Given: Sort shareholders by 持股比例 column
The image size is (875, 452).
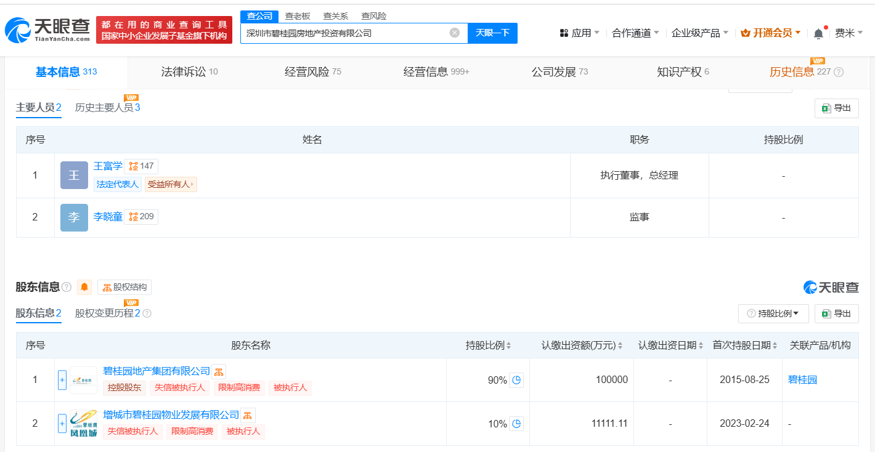Looking at the screenshot, I should click(x=489, y=345).
